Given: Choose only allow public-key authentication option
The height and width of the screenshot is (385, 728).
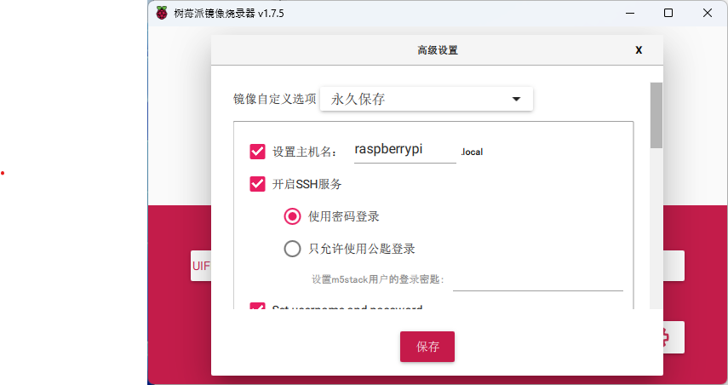Looking at the screenshot, I should (x=292, y=249).
